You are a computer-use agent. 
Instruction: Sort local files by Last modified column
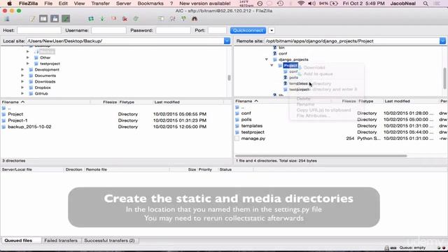(188, 102)
